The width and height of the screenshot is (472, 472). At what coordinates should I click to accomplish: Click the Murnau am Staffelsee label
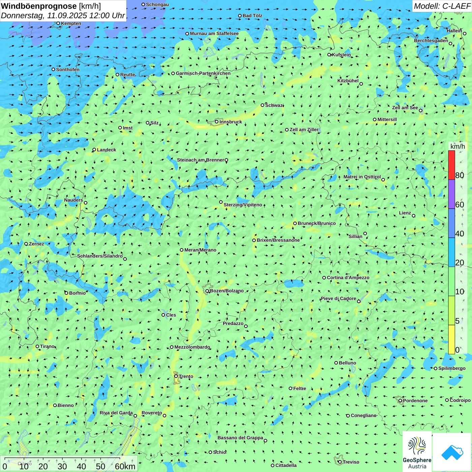pyautogui.click(x=214, y=33)
